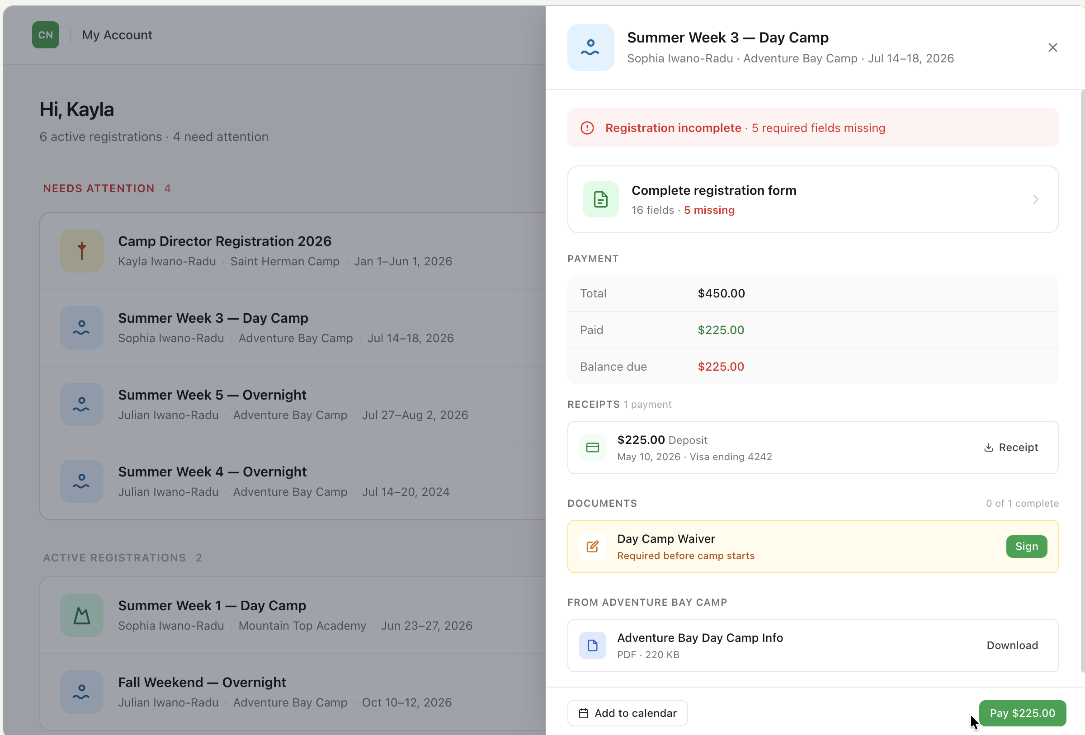Expand the Complete registration form card
The image size is (1085, 735).
coord(813,199)
